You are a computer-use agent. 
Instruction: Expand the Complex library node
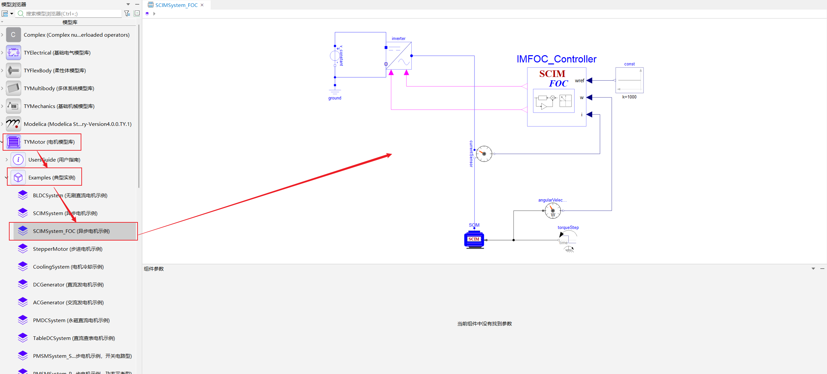tap(2, 35)
